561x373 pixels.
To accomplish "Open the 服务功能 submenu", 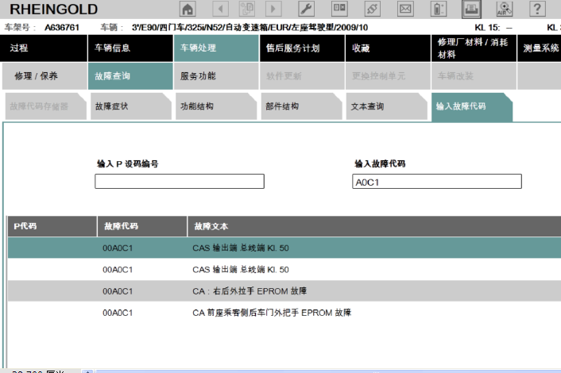I will (x=216, y=75).
